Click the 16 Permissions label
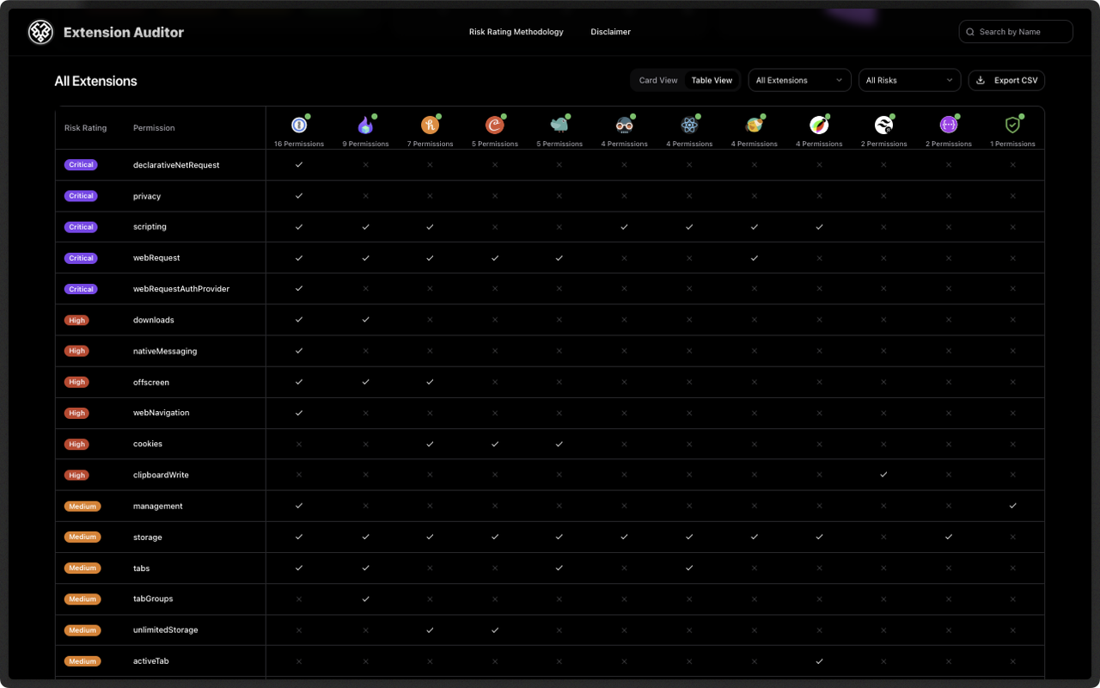The height and width of the screenshot is (688, 1100). (x=299, y=144)
